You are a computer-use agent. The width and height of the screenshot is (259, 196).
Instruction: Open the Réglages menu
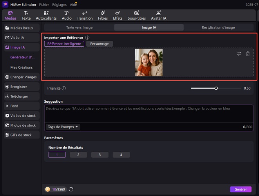(59, 5)
